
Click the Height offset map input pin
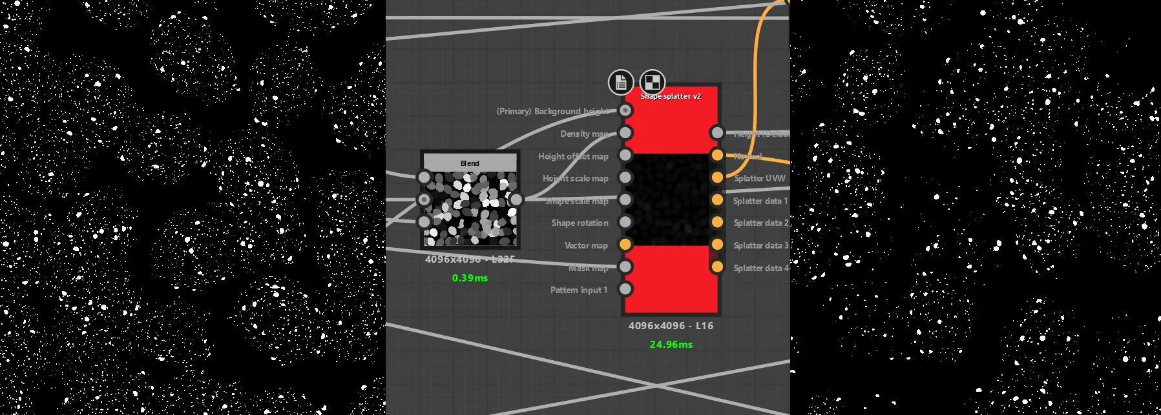coord(625,155)
